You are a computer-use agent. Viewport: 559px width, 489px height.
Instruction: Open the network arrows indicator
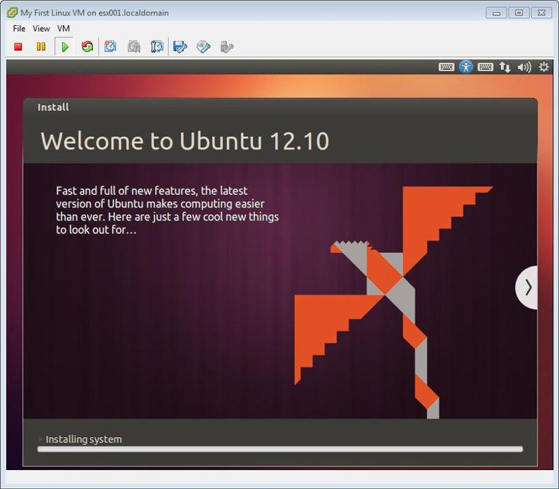click(x=504, y=67)
